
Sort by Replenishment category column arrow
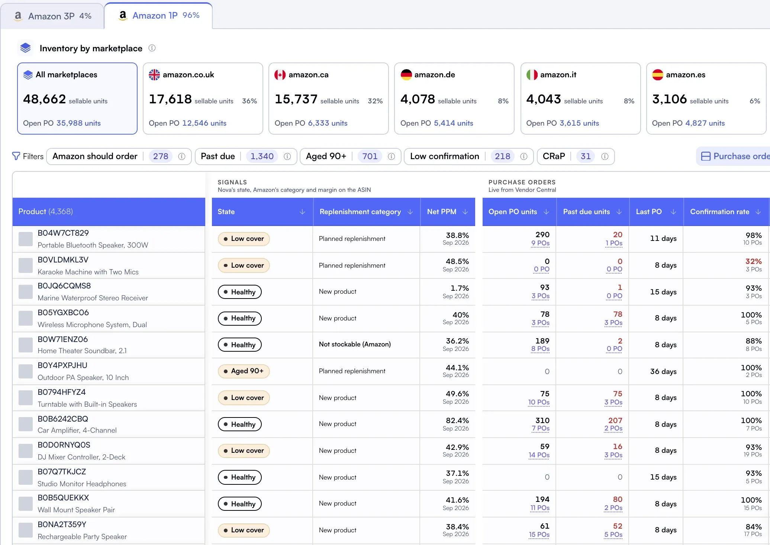tap(410, 212)
